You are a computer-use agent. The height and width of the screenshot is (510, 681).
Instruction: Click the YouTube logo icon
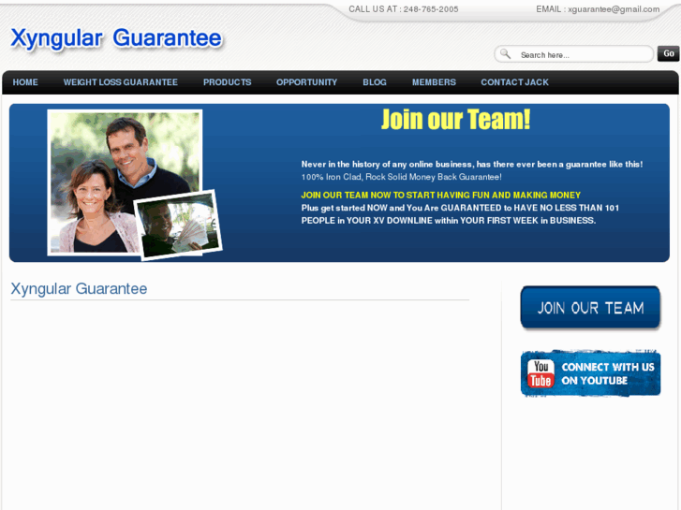point(540,373)
